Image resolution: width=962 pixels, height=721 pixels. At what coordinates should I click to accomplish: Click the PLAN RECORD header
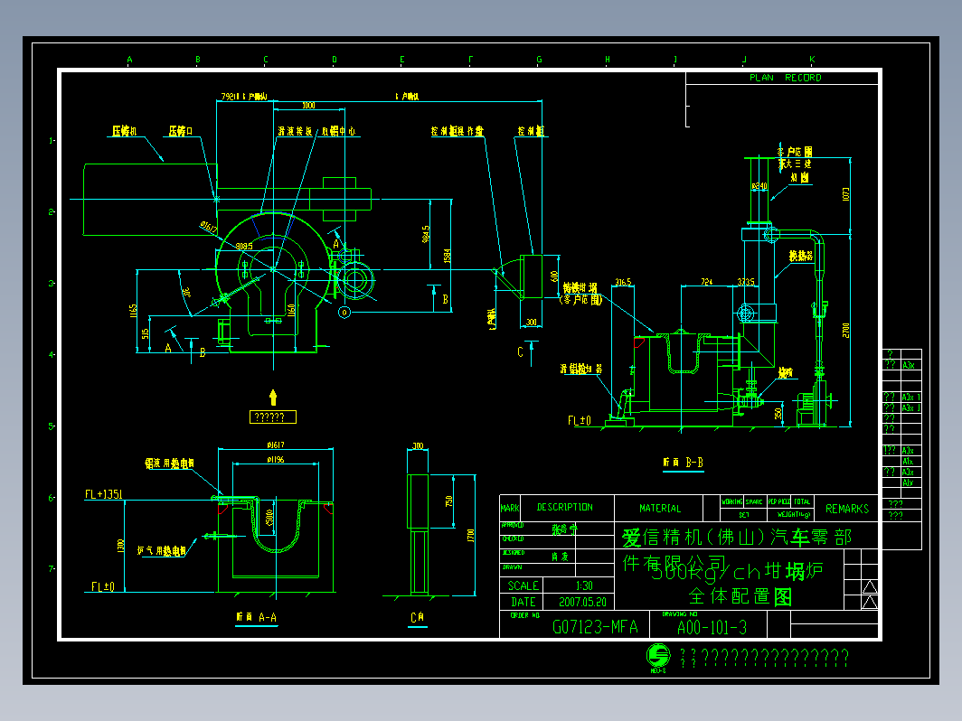pyautogui.click(x=786, y=78)
